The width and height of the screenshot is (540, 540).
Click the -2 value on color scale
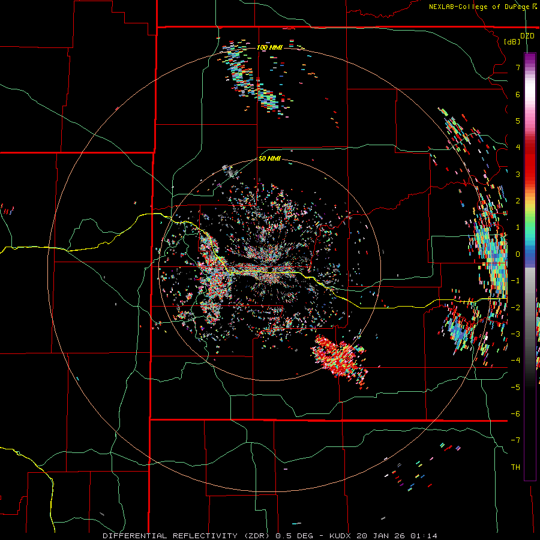515,308
